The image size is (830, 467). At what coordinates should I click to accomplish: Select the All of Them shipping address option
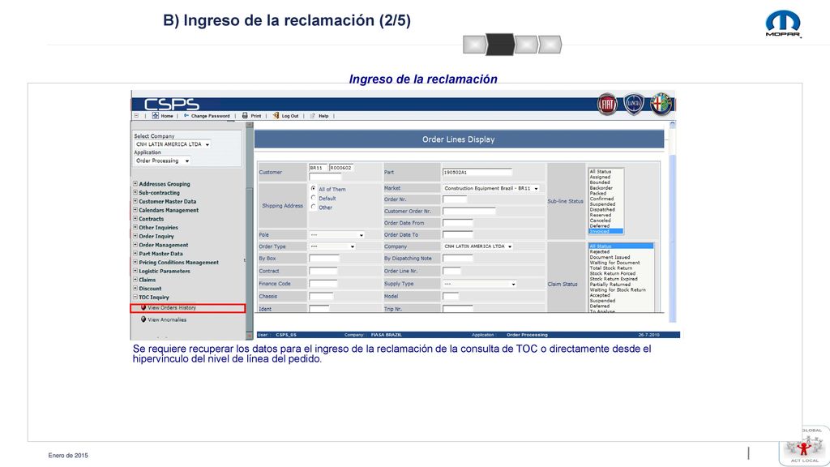314,188
